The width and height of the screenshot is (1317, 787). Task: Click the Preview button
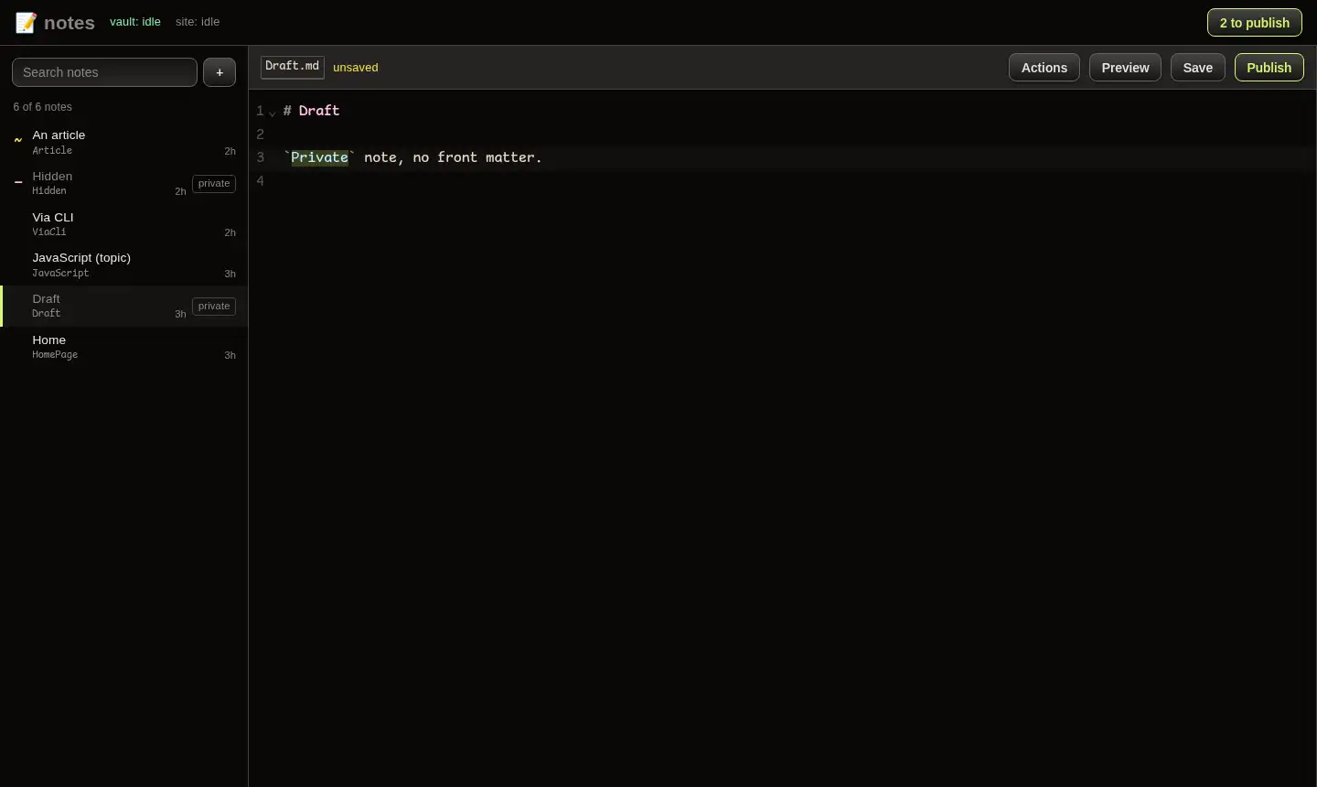(1125, 68)
